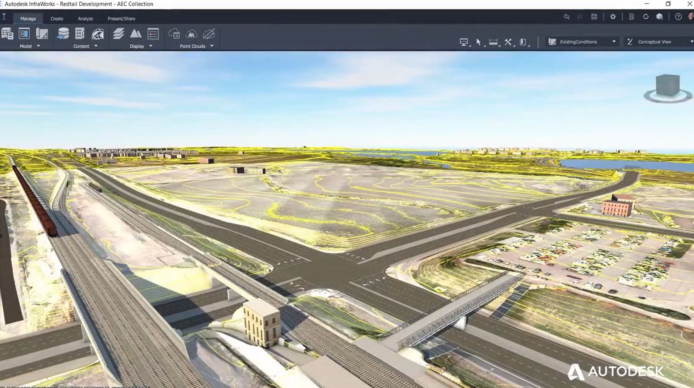The image size is (694, 388).
Task: Click the Settings gear in the title bar
Action: pyautogui.click(x=613, y=16)
